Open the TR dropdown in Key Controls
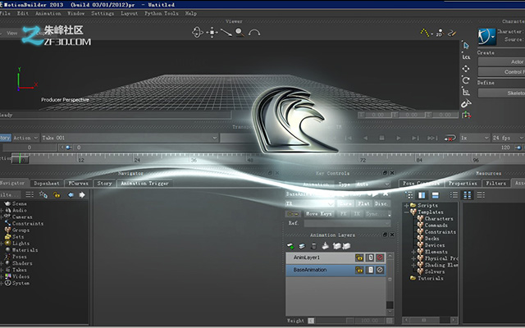 click(309, 203)
